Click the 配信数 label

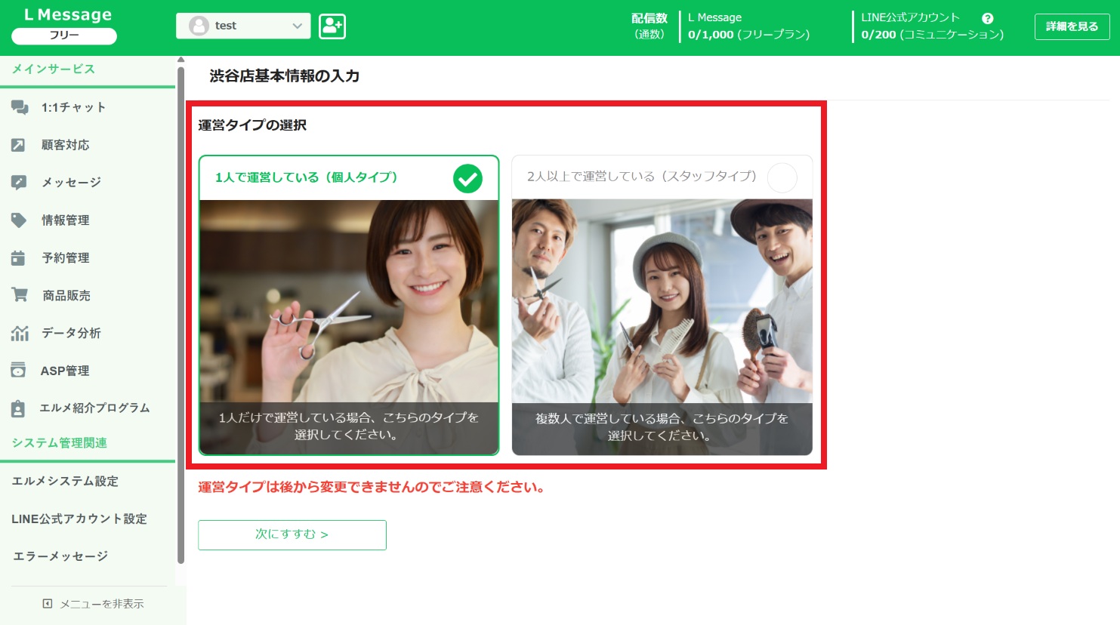(x=649, y=18)
